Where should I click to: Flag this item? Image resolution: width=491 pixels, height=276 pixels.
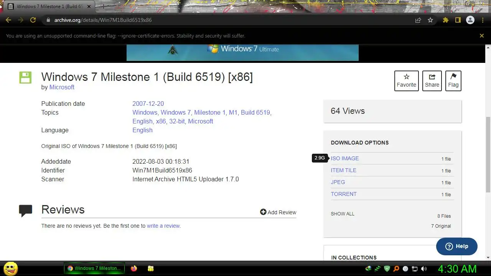click(453, 81)
